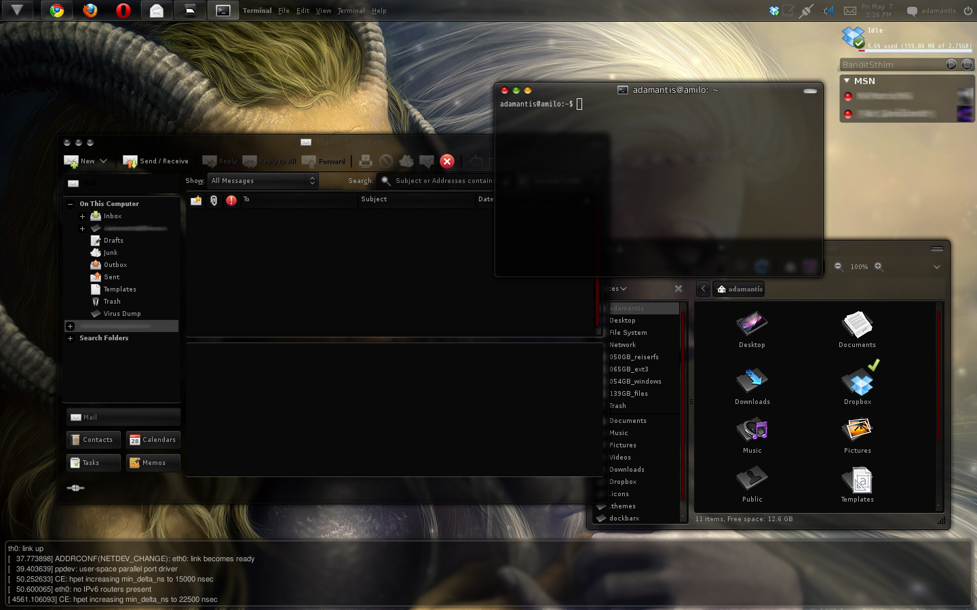Click the Forward button in Evolution

tap(324, 161)
